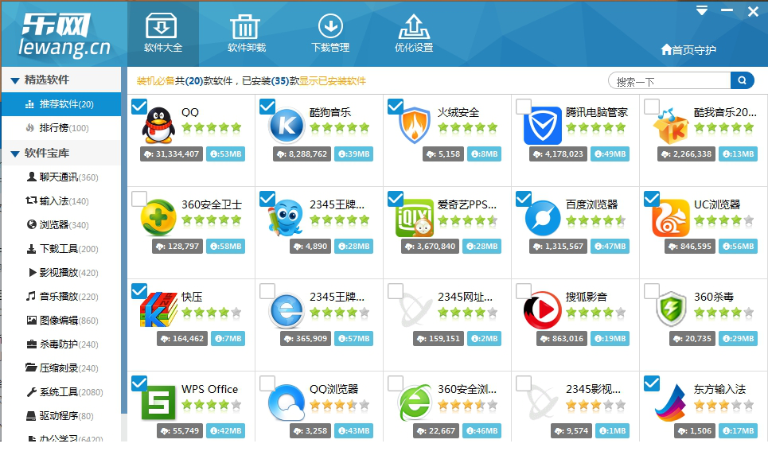Click the WPS Office green icon
This screenshot has height=459, width=768.
point(158,403)
